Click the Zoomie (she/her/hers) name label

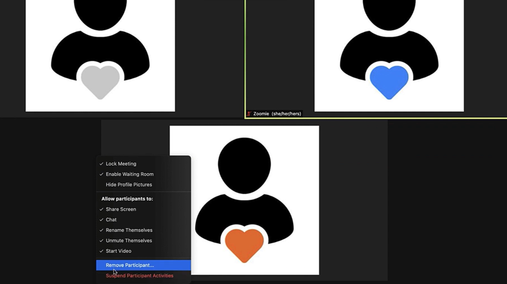[x=277, y=114]
